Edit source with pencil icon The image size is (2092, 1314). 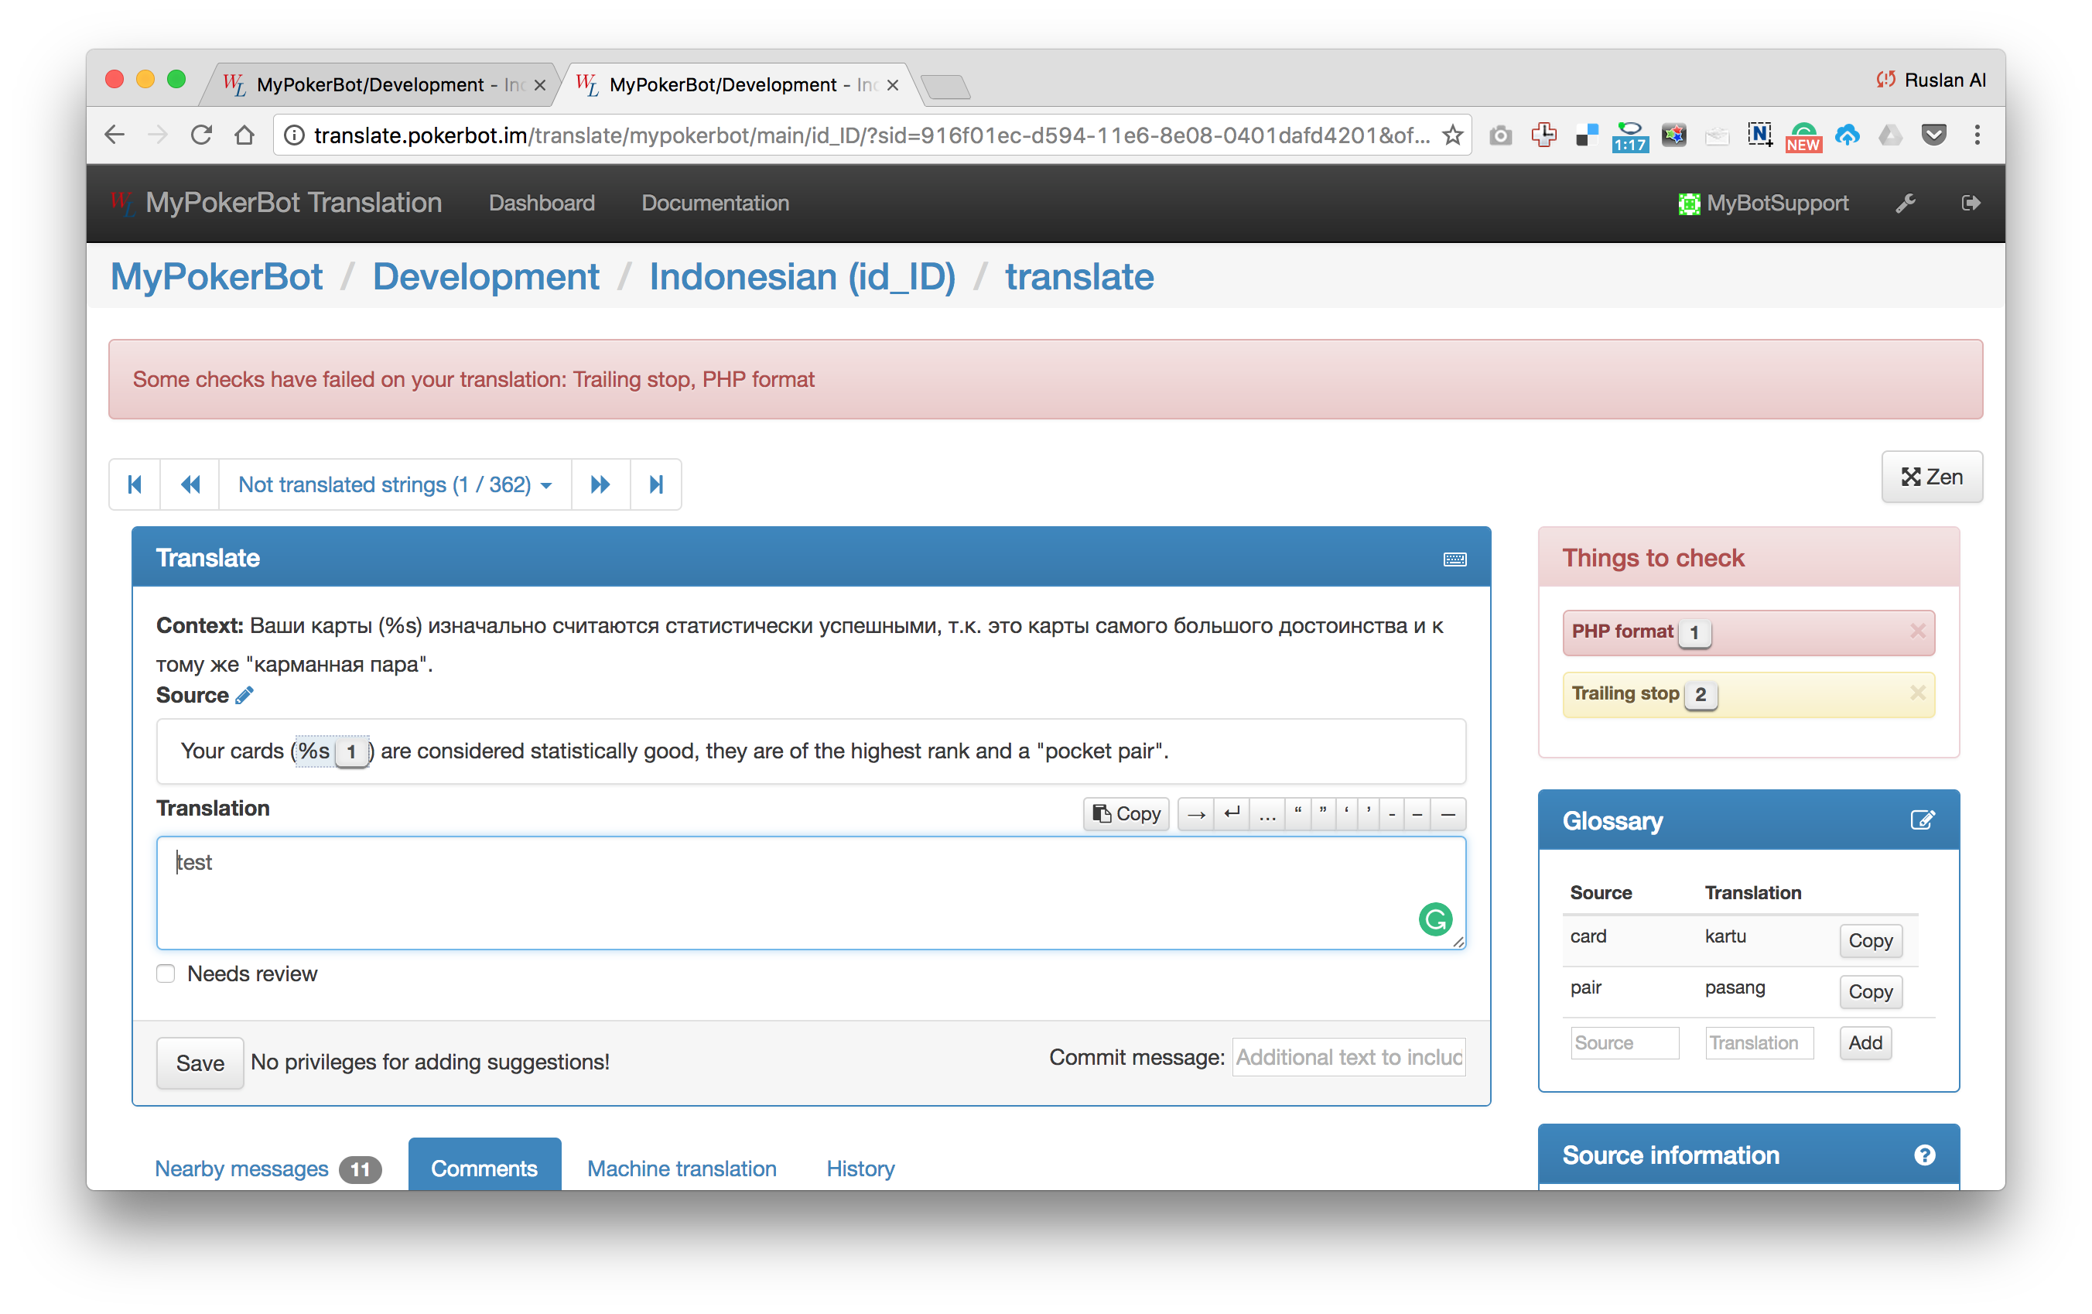245,695
